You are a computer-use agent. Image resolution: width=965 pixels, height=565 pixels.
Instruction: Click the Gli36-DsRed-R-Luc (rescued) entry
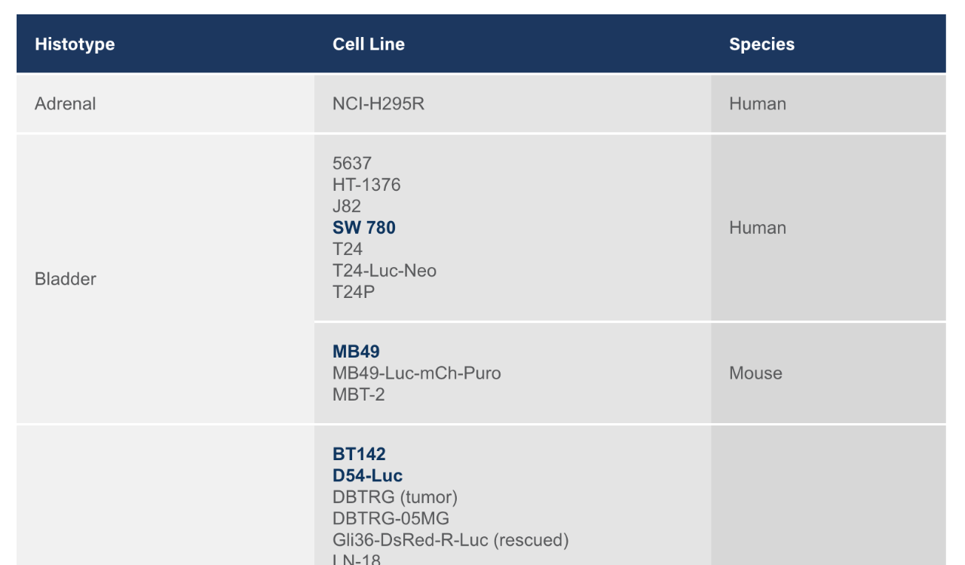pyautogui.click(x=451, y=540)
